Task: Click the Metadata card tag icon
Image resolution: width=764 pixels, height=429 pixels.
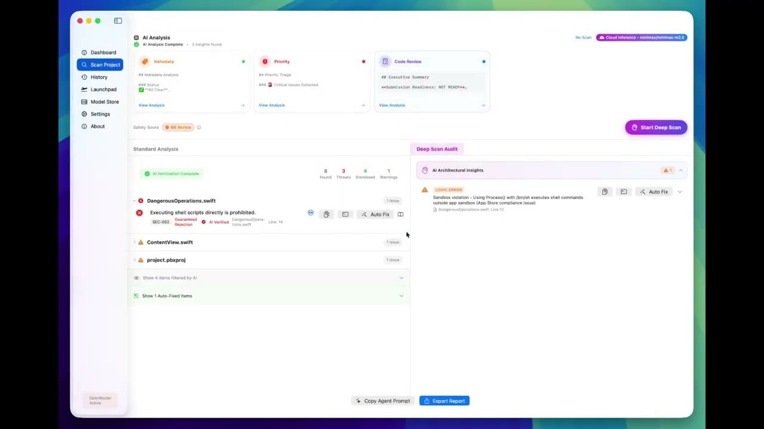Action: (x=144, y=61)
